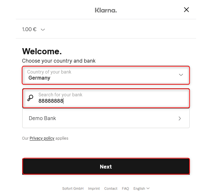The height and width of the screenshot is (192, 200).
Task: Click the 1.00 € amount text
Action: point(29,29)
